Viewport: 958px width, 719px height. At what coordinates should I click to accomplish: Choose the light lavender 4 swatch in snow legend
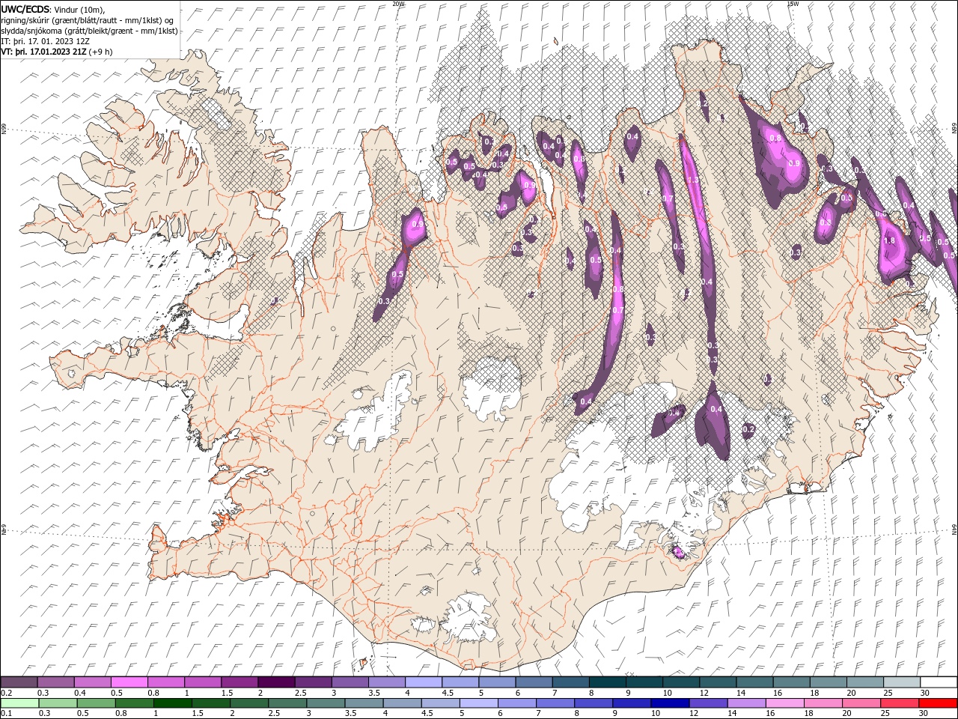click(424, 682)
